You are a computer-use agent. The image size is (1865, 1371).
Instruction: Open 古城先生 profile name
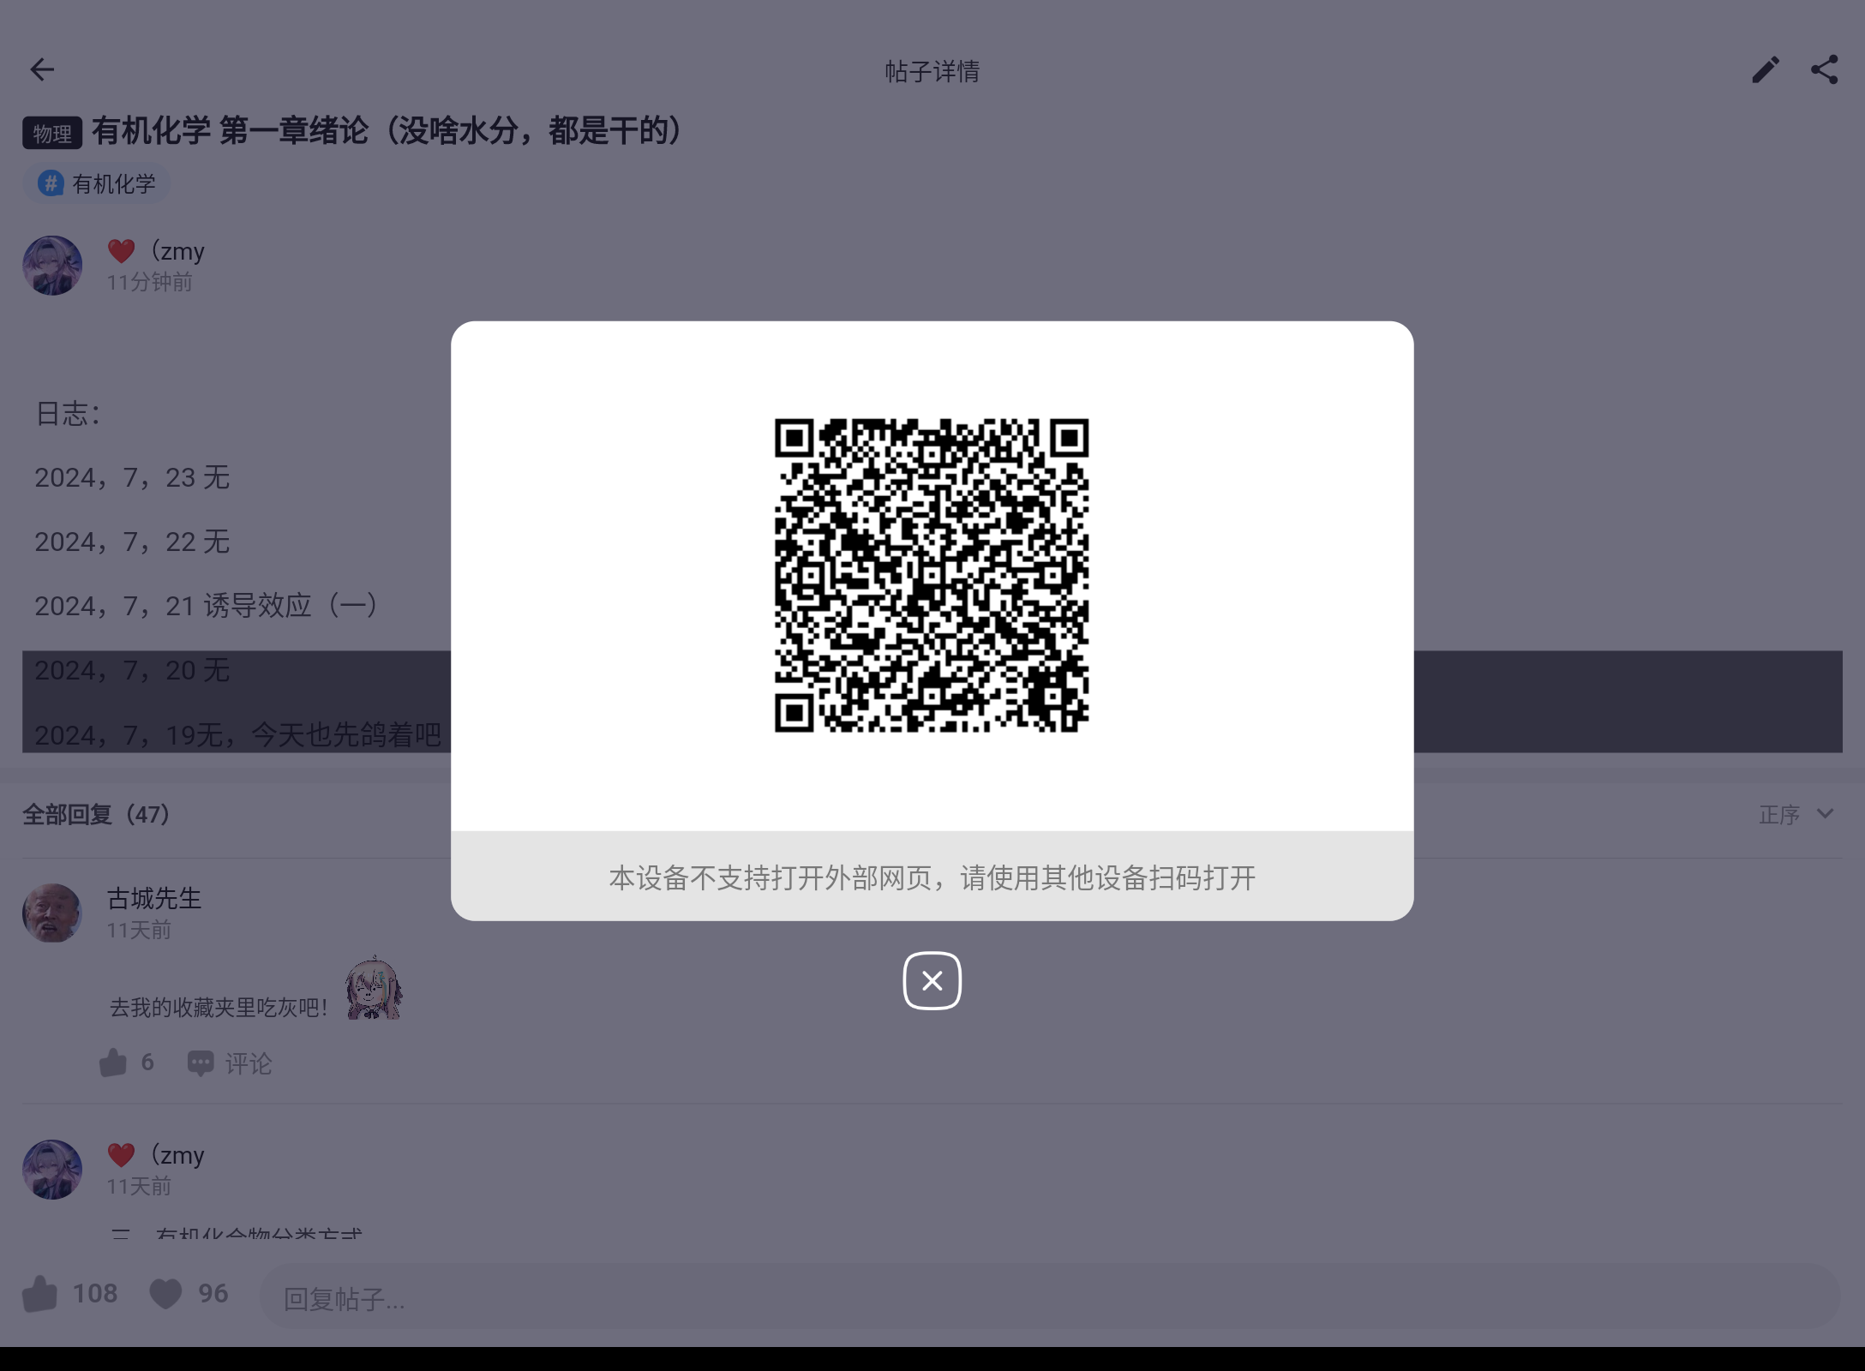154,898
